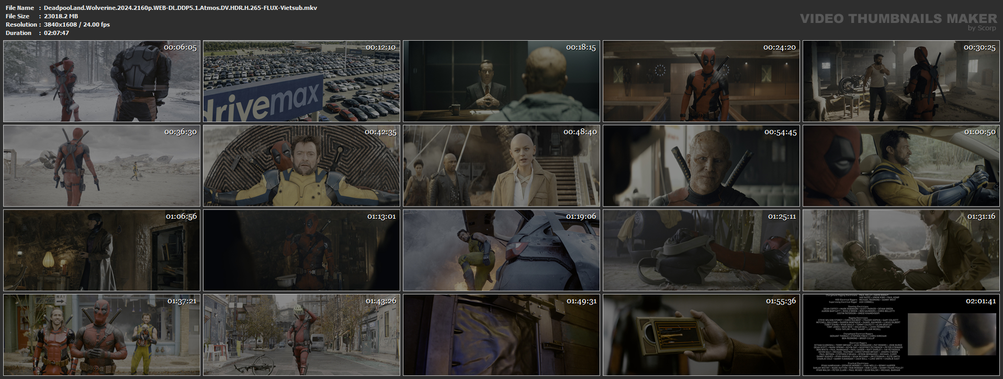This screenshot has height=379, width=1003.
Task: Select the Drivemax parking lot thumbnail 00:12:10
Action: coord(301,81)
